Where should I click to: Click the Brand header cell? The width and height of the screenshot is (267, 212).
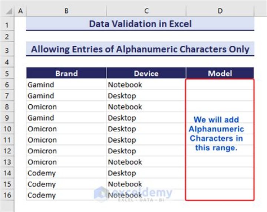pyautogui.click(x=66, y=73)
